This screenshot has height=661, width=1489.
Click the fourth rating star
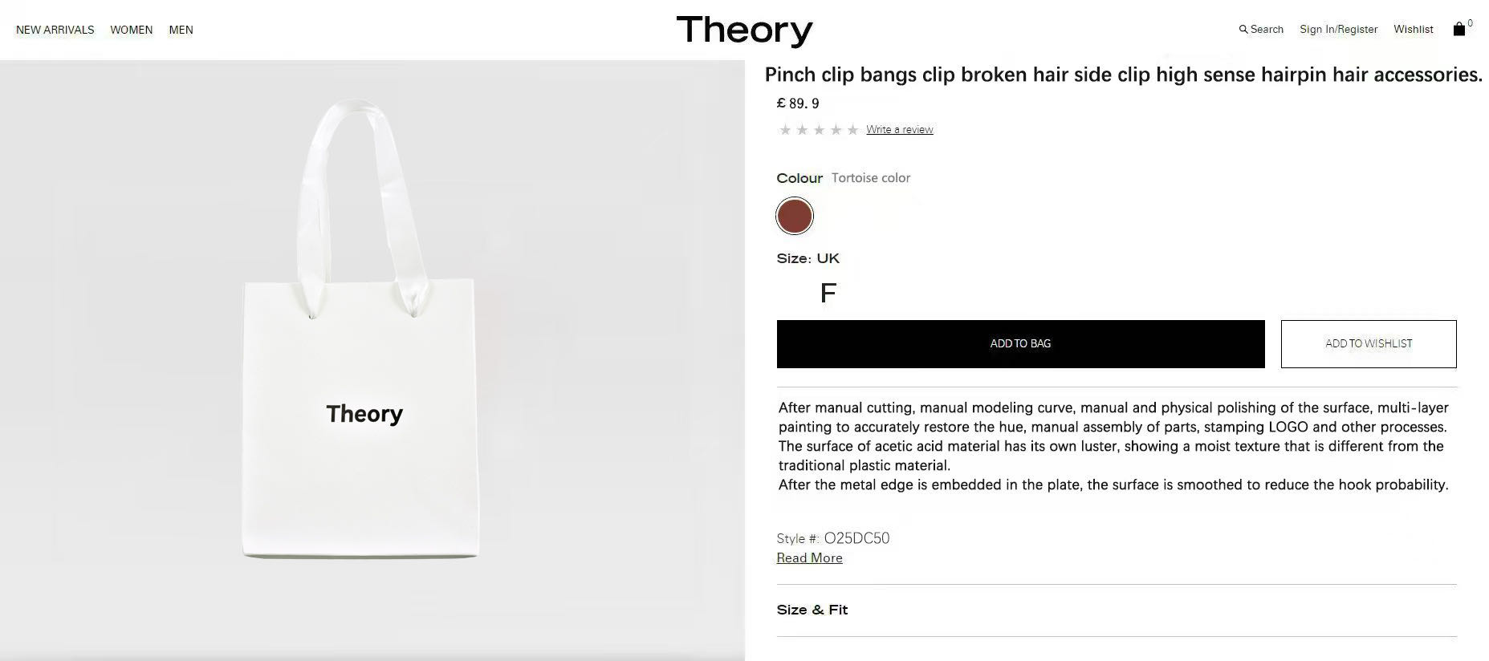click(836, 130)
